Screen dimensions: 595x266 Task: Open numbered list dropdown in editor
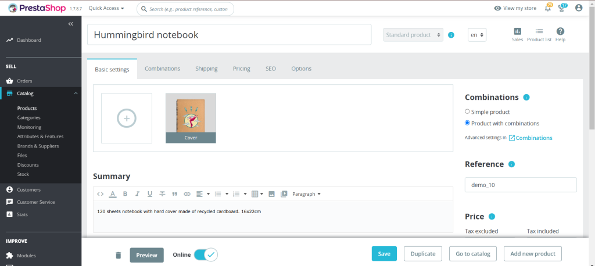click(x=240, y=194)
